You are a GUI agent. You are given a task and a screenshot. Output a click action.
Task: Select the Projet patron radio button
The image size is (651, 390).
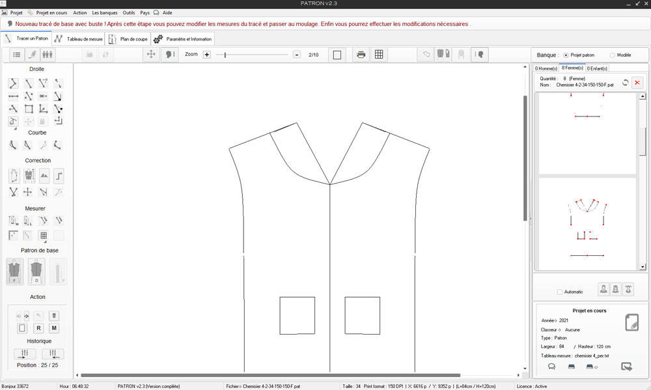(566, 55)
